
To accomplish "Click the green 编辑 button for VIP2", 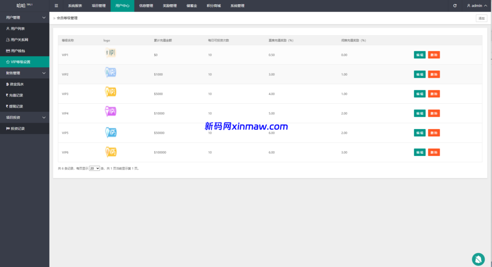I will 419,74.
